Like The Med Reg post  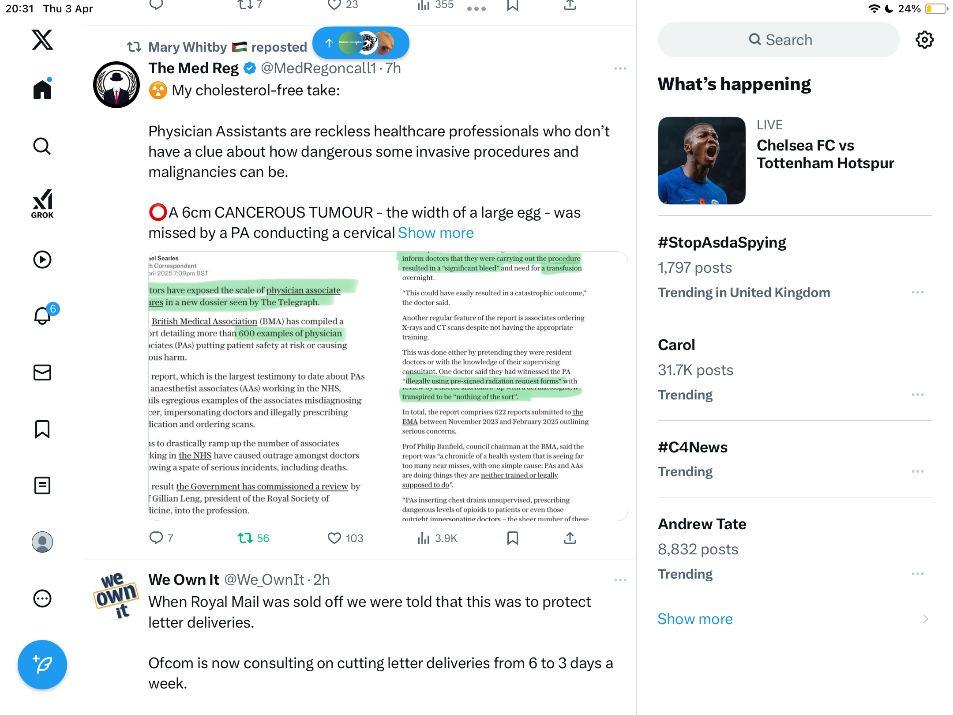[345, 538]
